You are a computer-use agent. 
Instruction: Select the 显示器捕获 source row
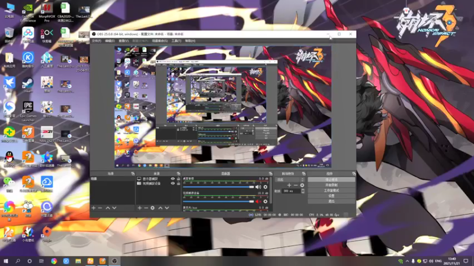158,179
